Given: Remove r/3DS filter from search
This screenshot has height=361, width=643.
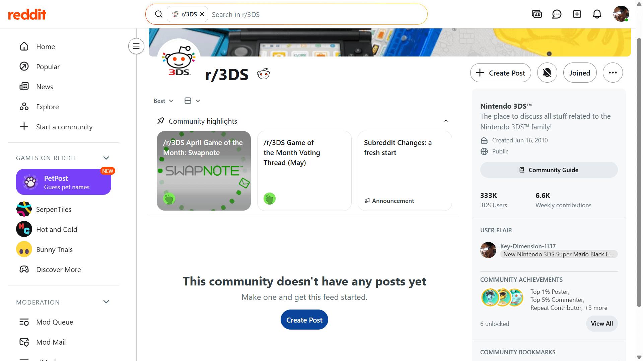Looking at the screenshot, I should 202,14.
